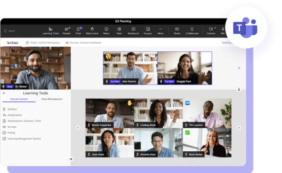Open Breakouts rooms option
This screenshot has width=282, height=173.
(133, 30)
